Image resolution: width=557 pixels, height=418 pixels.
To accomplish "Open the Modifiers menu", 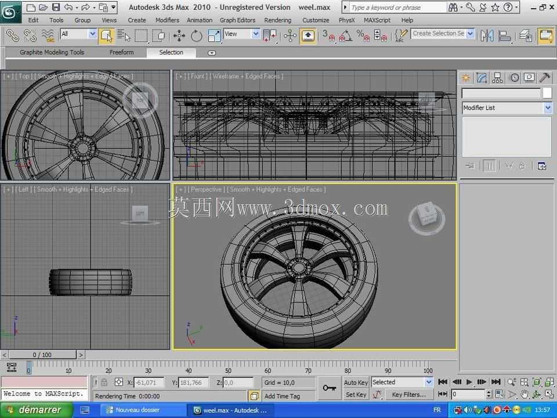I will click(x=167, y=20).
